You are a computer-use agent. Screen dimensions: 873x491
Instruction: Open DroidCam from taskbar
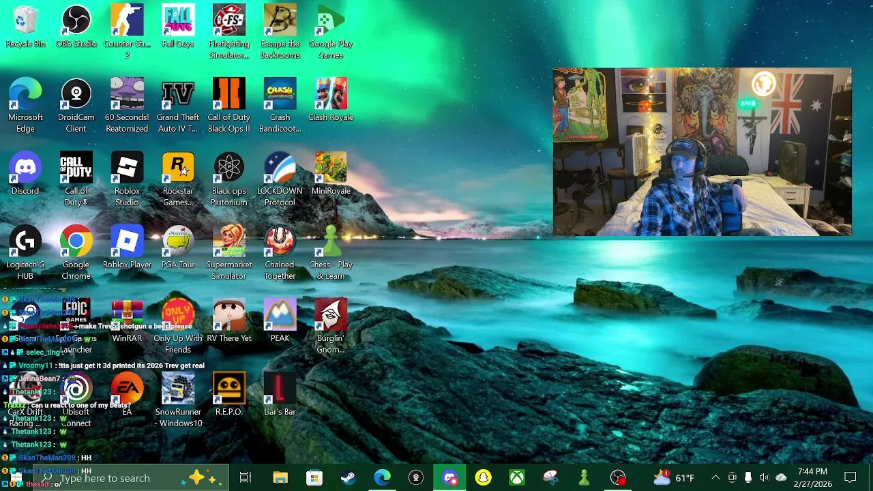pyautogui.click(x=416, y=478)
